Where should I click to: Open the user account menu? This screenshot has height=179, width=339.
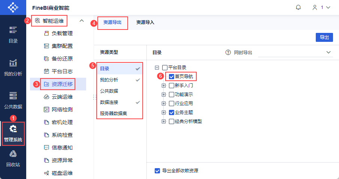322,7
